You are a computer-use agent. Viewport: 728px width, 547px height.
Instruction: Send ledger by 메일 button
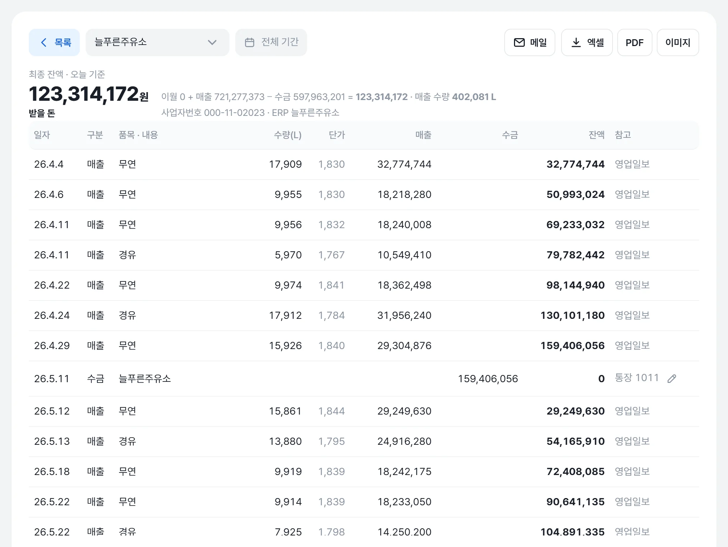click(530, 42)
